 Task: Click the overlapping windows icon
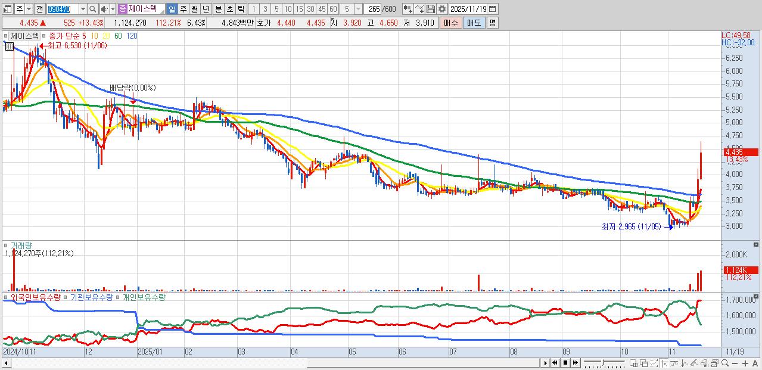tap(645, 363)
